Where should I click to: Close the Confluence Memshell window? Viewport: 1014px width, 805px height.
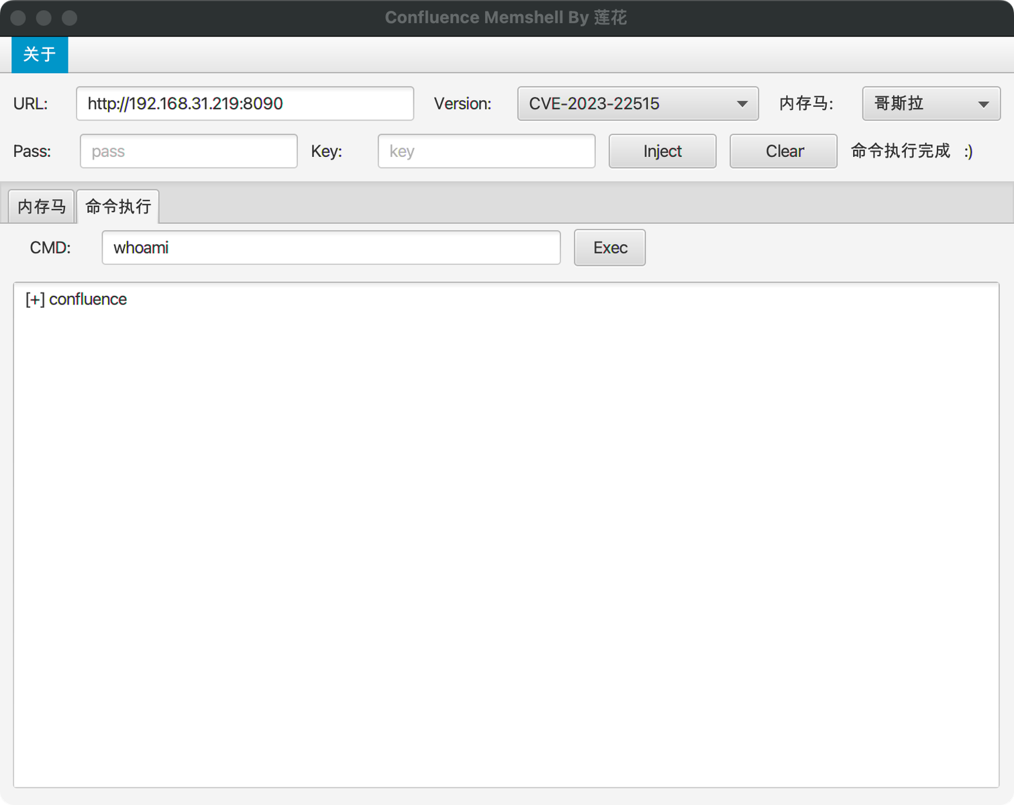click(18, 18)
